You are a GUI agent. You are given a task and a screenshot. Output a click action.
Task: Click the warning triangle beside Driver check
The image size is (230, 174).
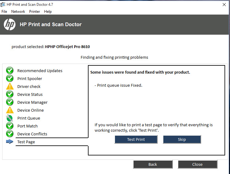(x=10, y=86)
